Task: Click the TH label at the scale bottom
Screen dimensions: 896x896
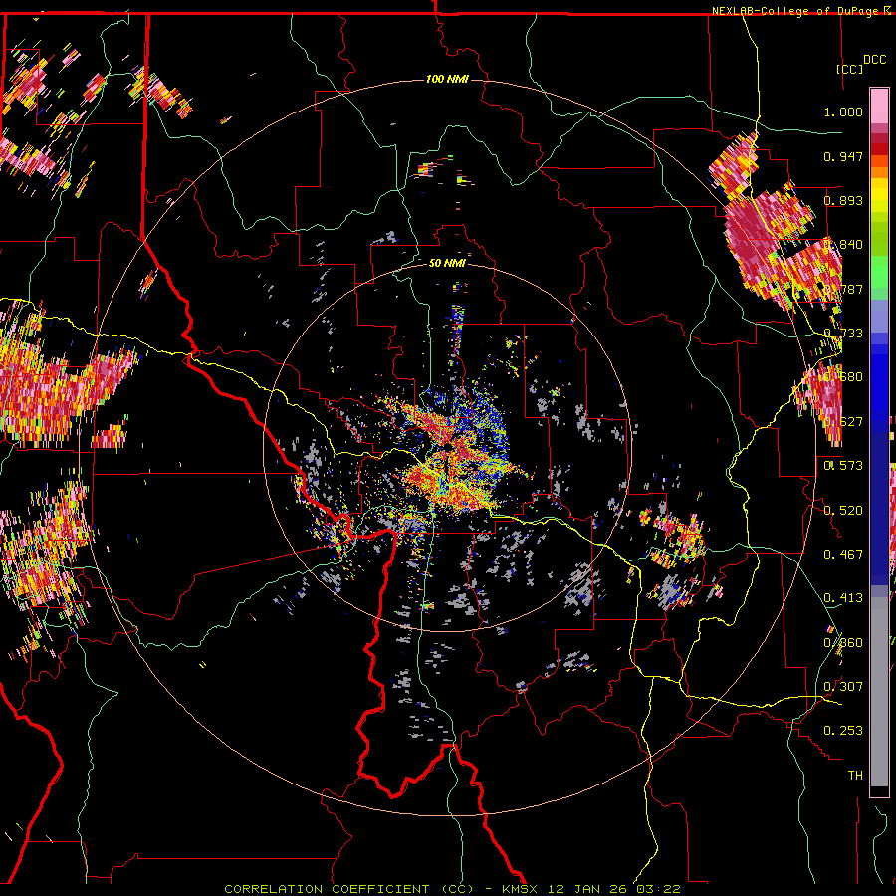Action: pyautogui.click(x=855, y=775)
